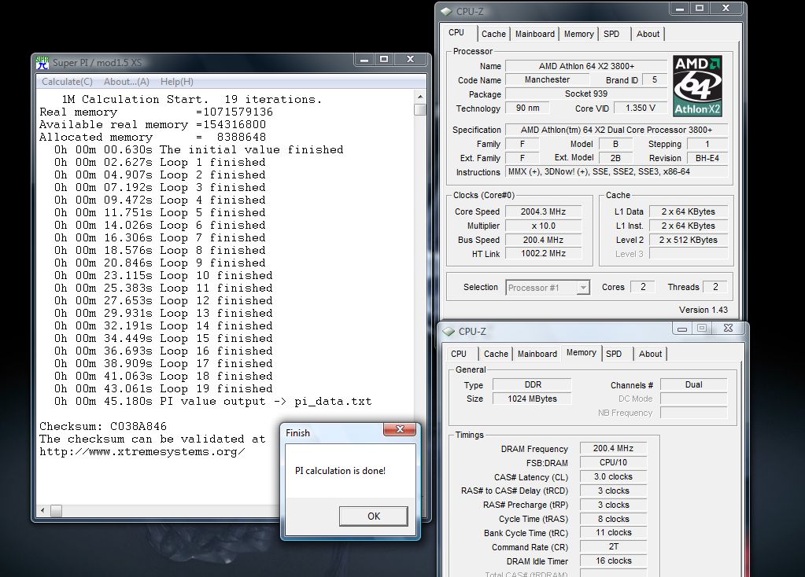Click the DRAM Frequency value 200.4 MHz
The width and height of the screenshot is (805, 577).
(613, 448)
